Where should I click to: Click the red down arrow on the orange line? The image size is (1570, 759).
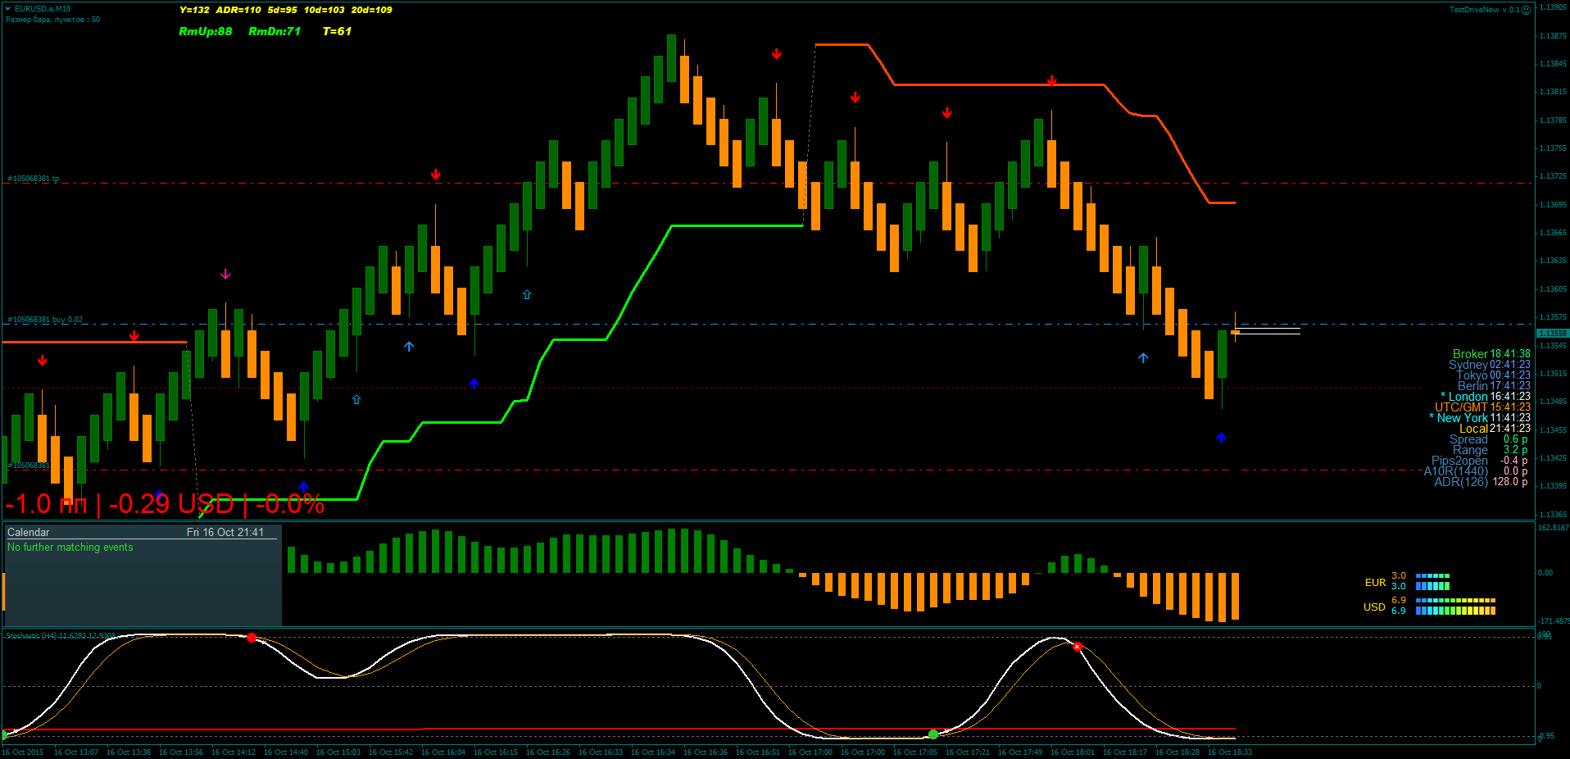(1052, 81)
